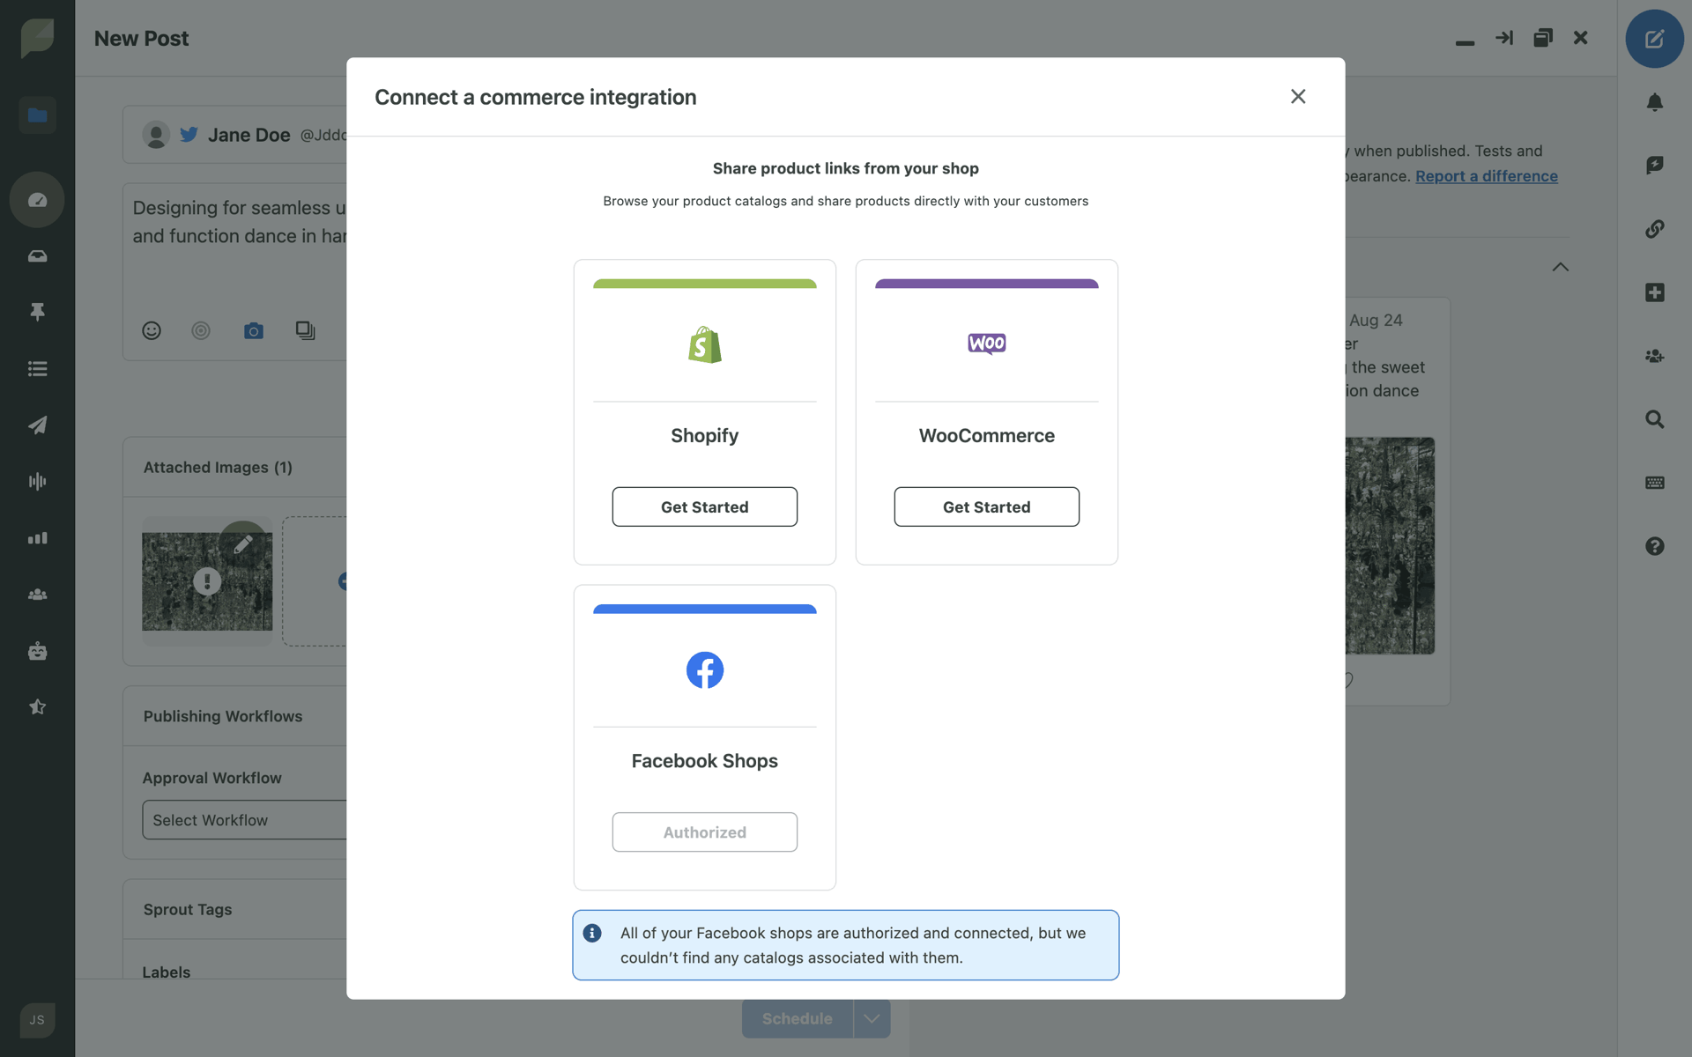Attach image with camera icon

click(x=254, y=330)
